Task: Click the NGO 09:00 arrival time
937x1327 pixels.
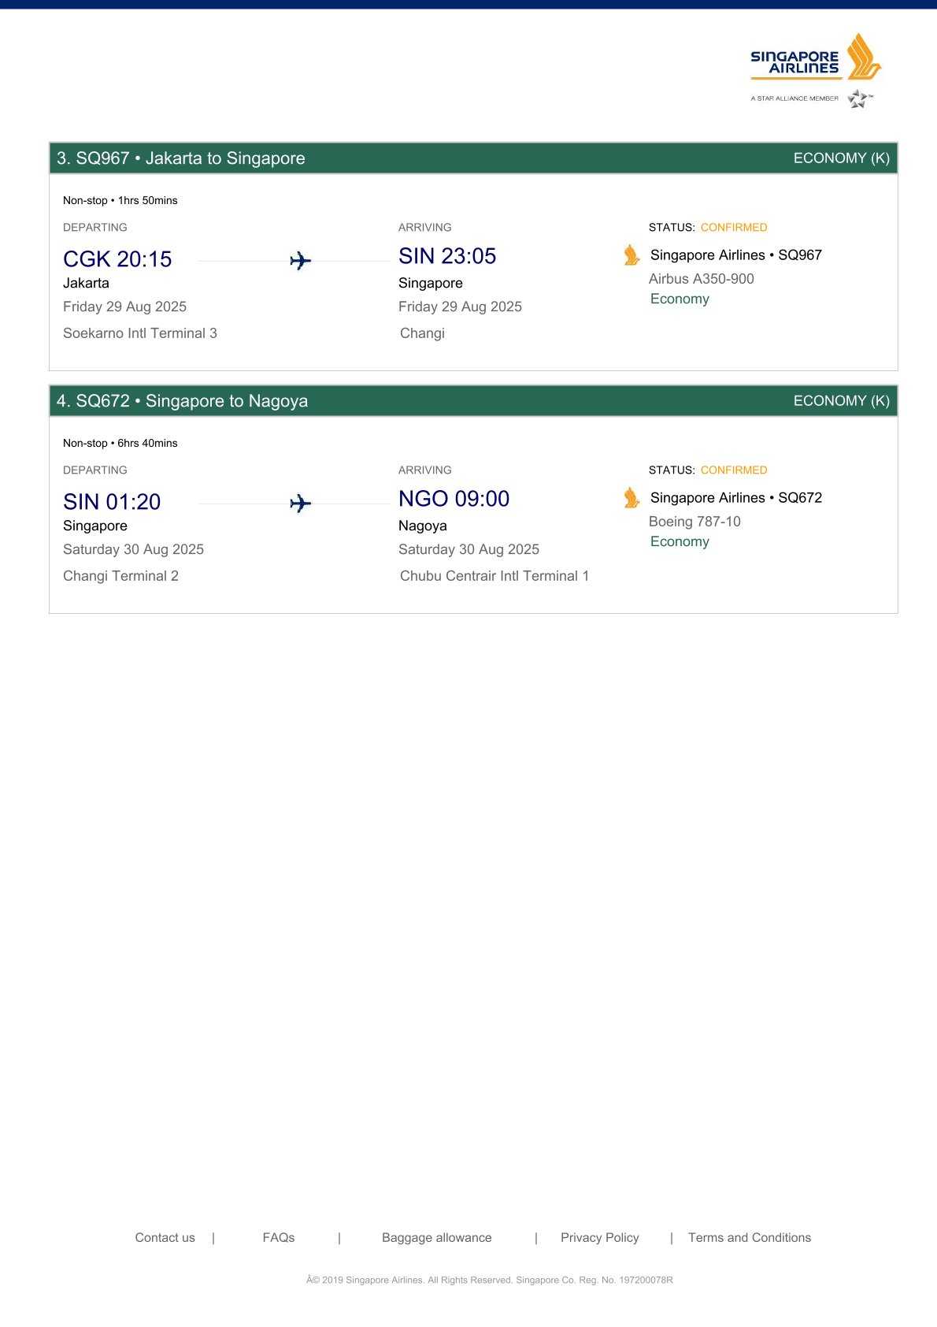Action: [x=454, y=499]
